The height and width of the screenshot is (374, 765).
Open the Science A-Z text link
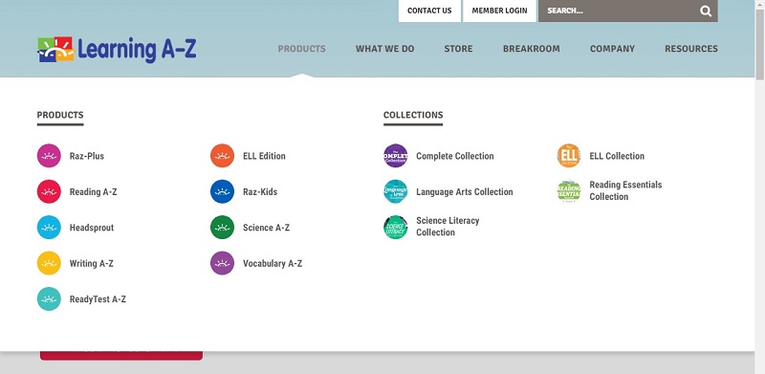[x=266, y=228]
